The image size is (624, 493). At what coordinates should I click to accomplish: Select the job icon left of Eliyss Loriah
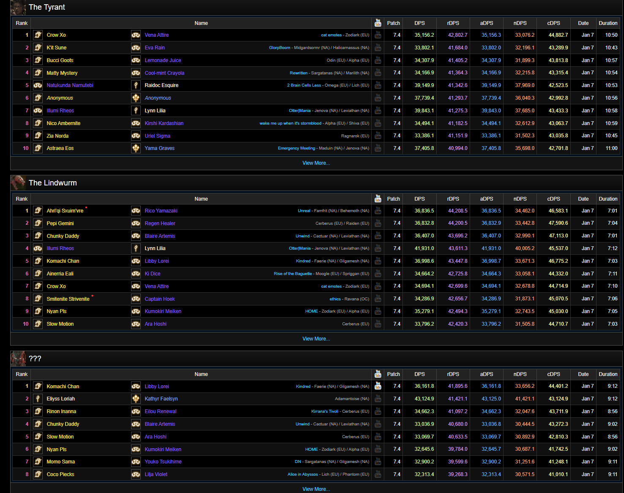[38, 399]
